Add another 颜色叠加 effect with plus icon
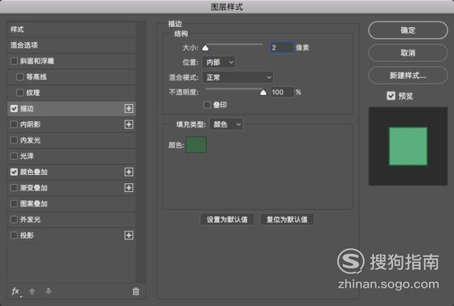The image size is (454, 306). (x=129, y=172)
